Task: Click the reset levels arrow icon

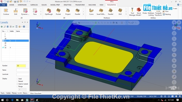Action: pyautogui.click(x=13, y=27)
